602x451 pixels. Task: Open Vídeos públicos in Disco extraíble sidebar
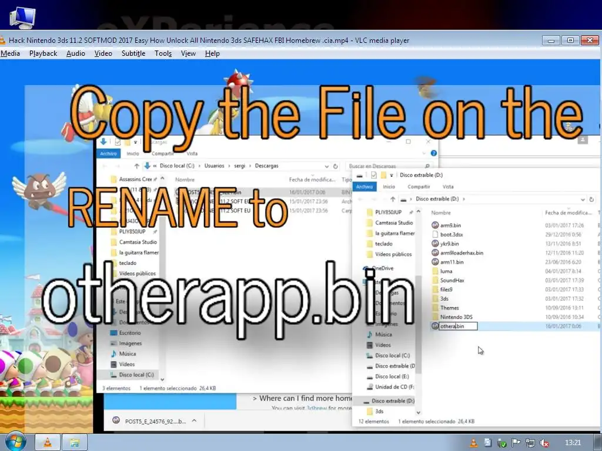click(393, 254)
